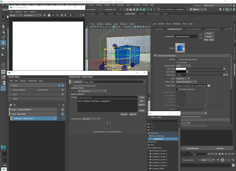Open the Custom_PolyT shelf tab
236x171 pixels.
(130, 14)
